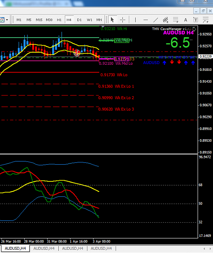Image resolution: width=213 pixels, height=253 pixels.
Task: Minimize the inner chart window
Action: (x=196, y=11)
